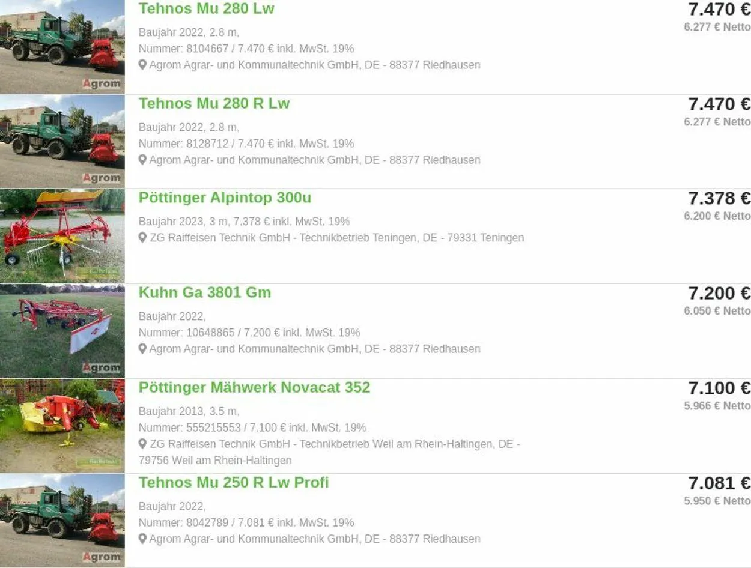Click location pin icon for Tehnos Mu 250 R Lw Profi
The image size is (751, 568).
142,538
